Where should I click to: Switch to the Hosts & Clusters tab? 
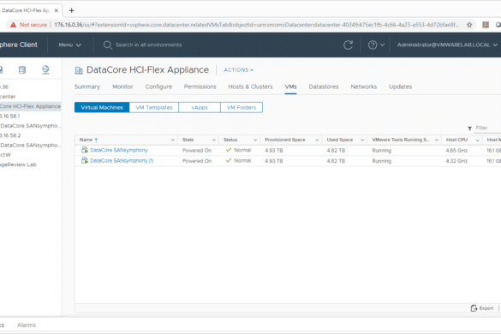pos(250,86)
